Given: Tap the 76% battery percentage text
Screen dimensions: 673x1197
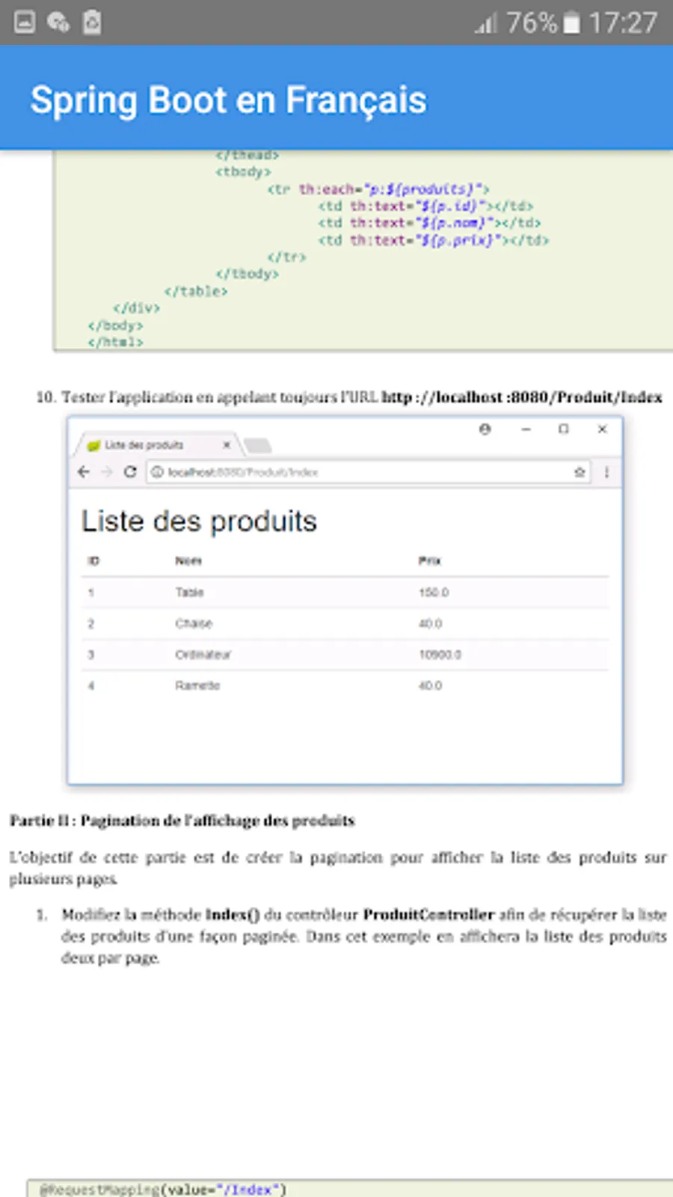Looking at the screenshot, I should [532, 23].
